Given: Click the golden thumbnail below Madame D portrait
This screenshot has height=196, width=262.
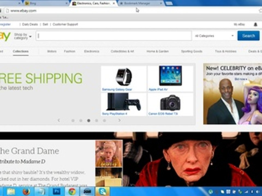Looking at the screenshot, I should coord(109,177).
